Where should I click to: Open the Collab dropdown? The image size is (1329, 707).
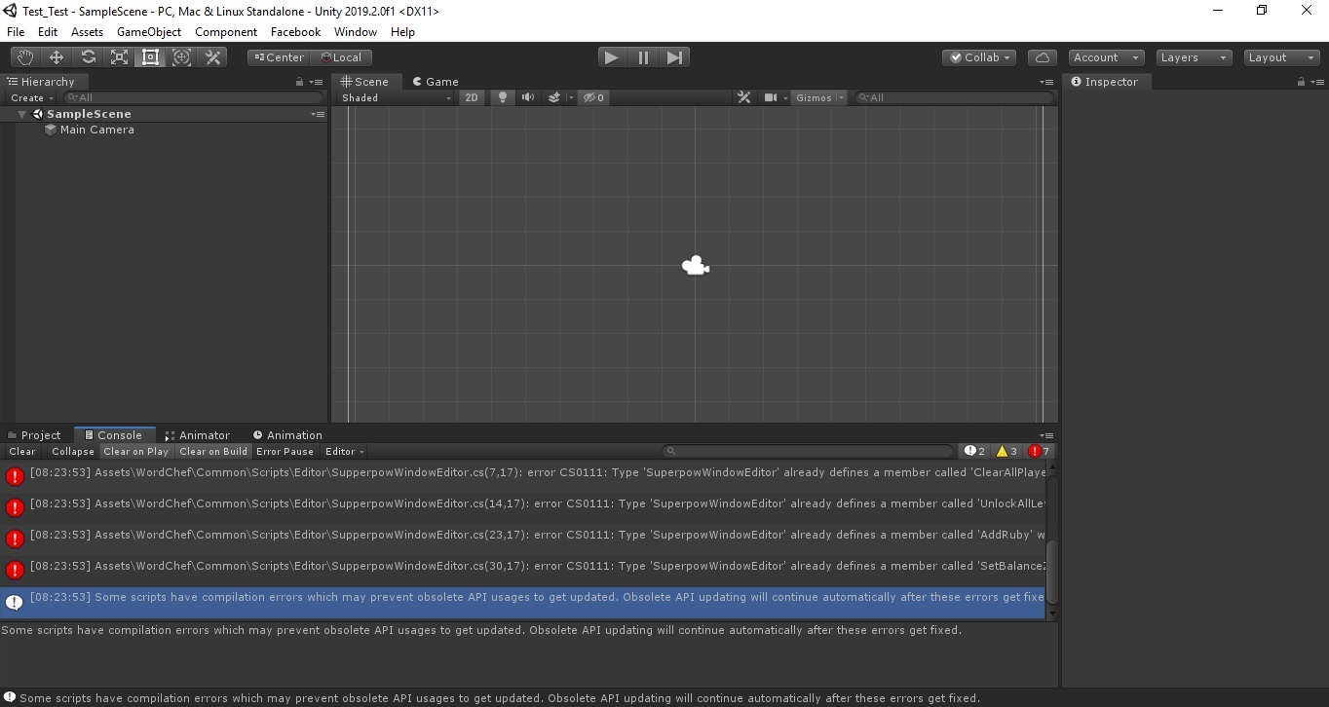[x=980, y=57]
